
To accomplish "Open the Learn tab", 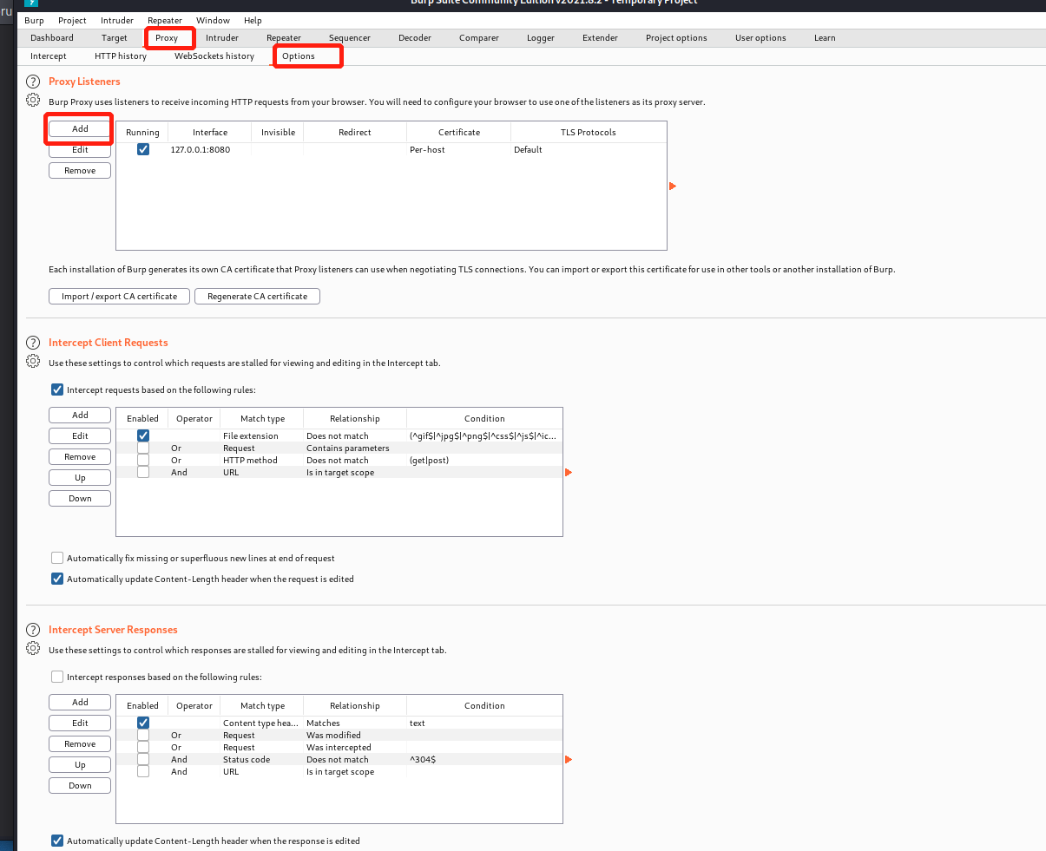I will (x=825, y=38).
